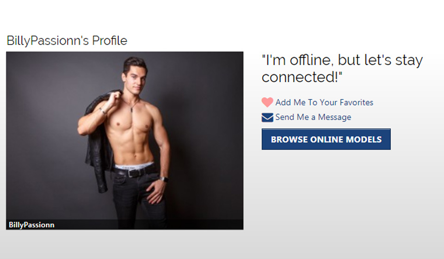Screen dimensions: 444x259
Task: Click the blue envelope message icon
Action: [267, 117]
